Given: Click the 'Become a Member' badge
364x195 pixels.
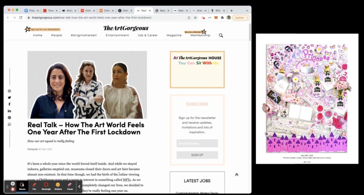Looking at the screenshot, I should click(195, 32).
